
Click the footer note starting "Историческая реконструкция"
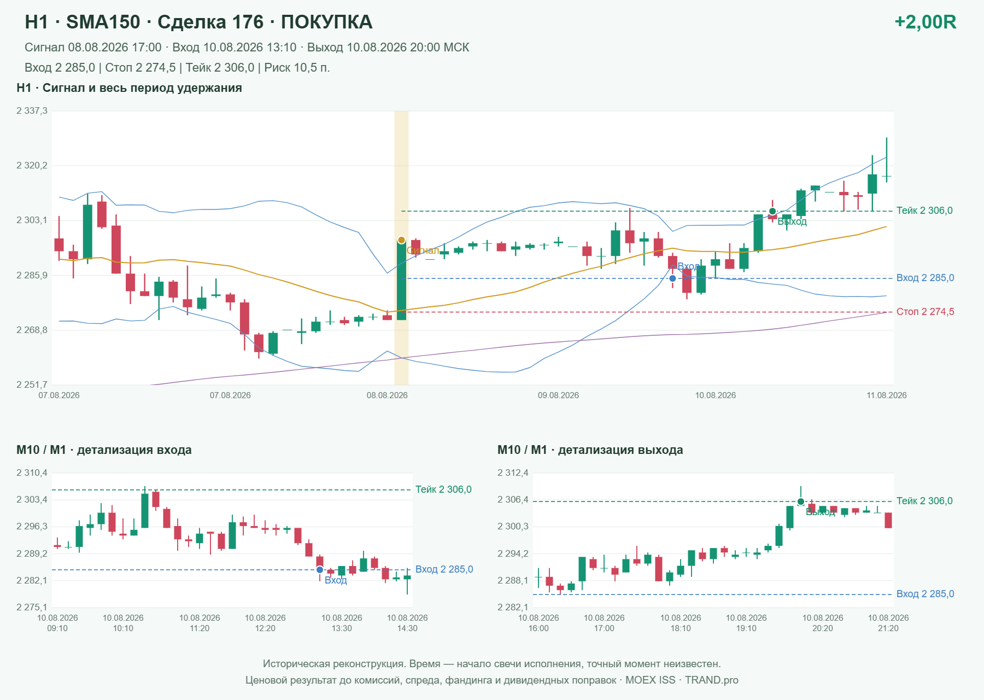click(492, 664)
